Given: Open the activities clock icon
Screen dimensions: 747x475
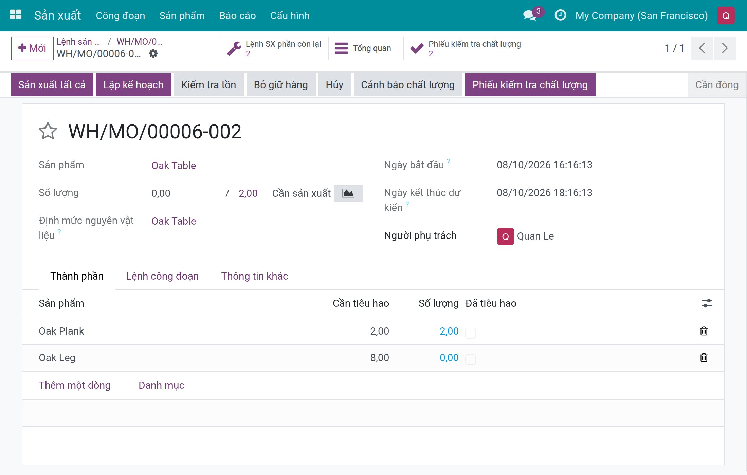Looking at the screenshot, I should pyautogui.click(x=560, y=15).
